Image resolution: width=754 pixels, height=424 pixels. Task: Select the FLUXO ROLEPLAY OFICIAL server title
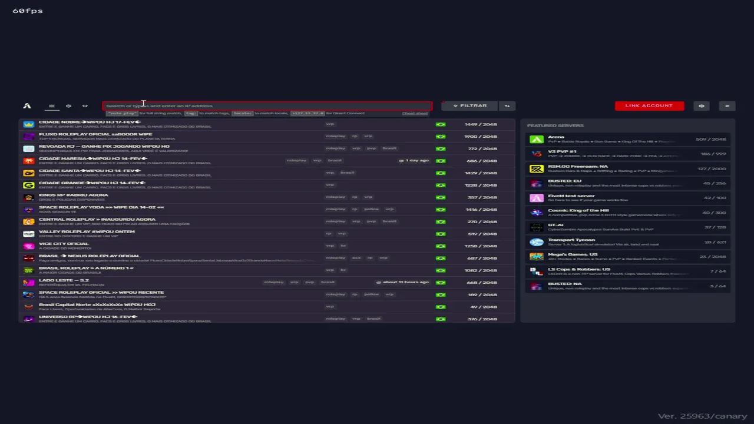[x=95, y=134]
